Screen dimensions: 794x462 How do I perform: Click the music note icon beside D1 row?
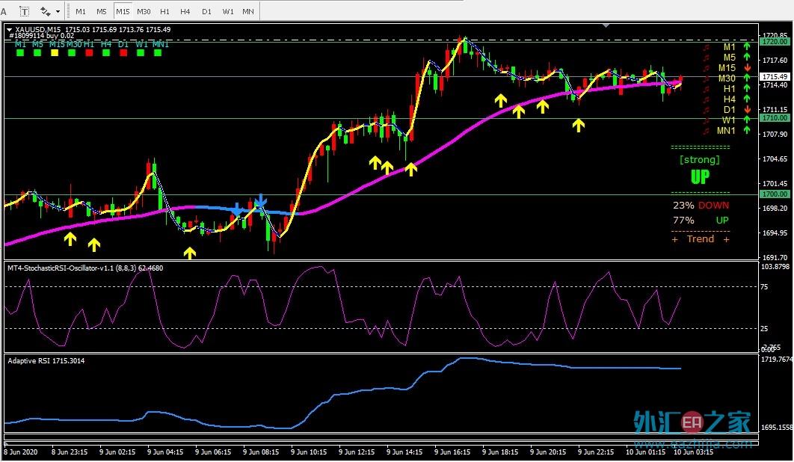(x=707, y=110)
